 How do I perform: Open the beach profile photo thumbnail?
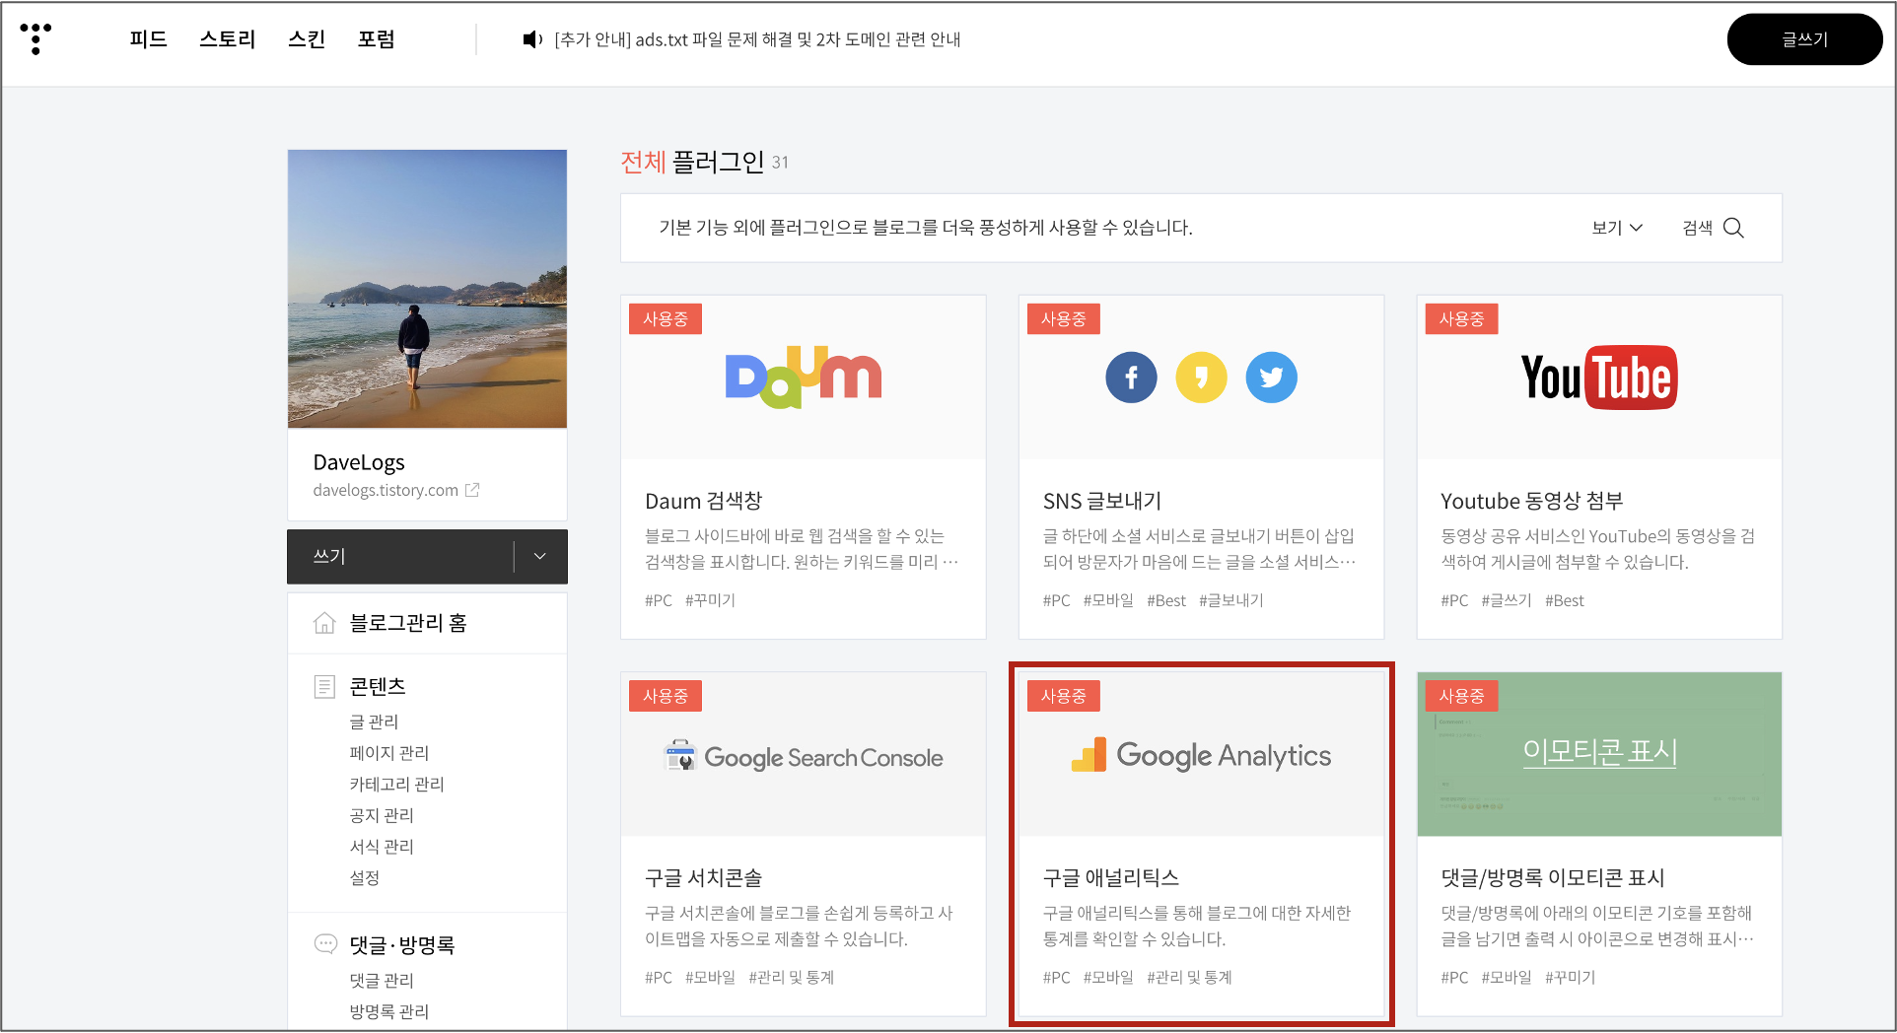(427, 289)
